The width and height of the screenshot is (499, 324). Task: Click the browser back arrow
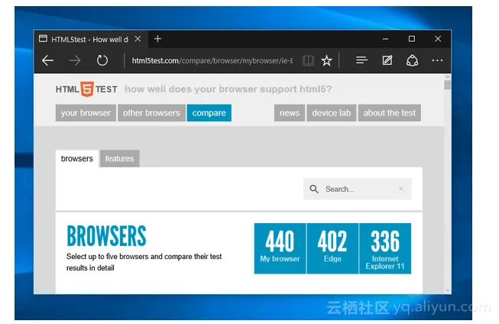(x=47, y=60)
